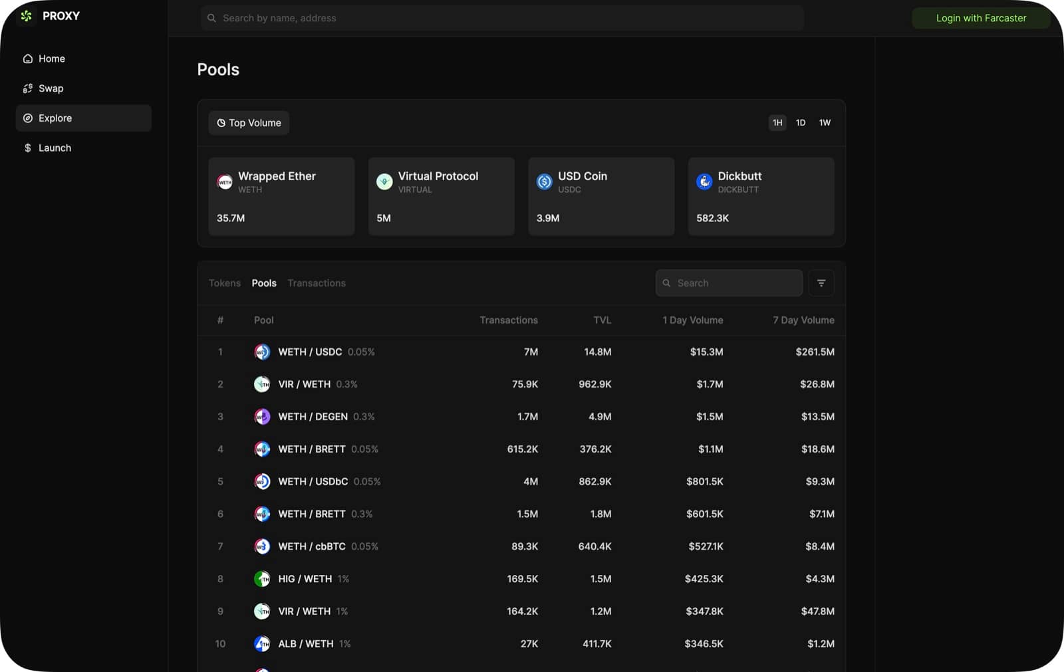The height and width of the screenshot is (672, 1064).
Task: Sort by 1 Day Volume column
Action: pyautogui.click(x=692, y=320)
